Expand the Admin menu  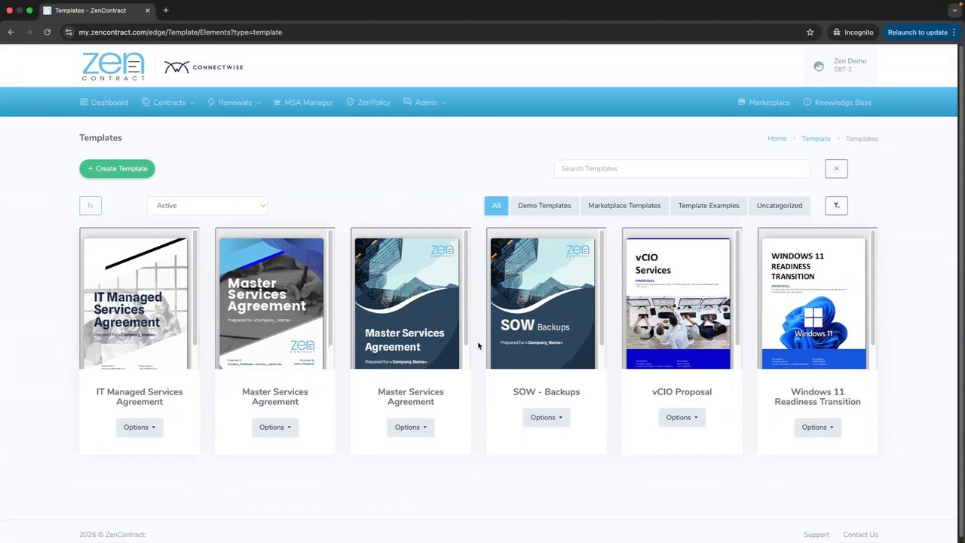[x=425, y=103]
